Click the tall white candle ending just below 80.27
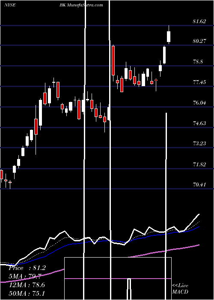Screen dimensions: 214x300 [164, 55]
